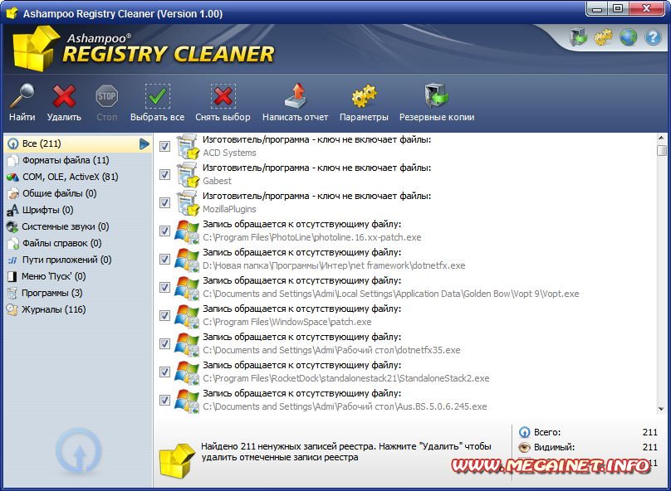This screenshot has width=671, height=491.
Task: Click Снять выбор deselect icon
Action: [x=223, y=96]
